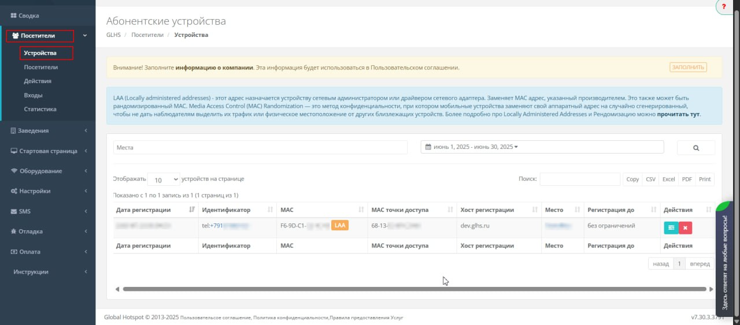The image size is (740, 325).
Task: Click the orange LAA badge
Action: click(x=340, y=226)
